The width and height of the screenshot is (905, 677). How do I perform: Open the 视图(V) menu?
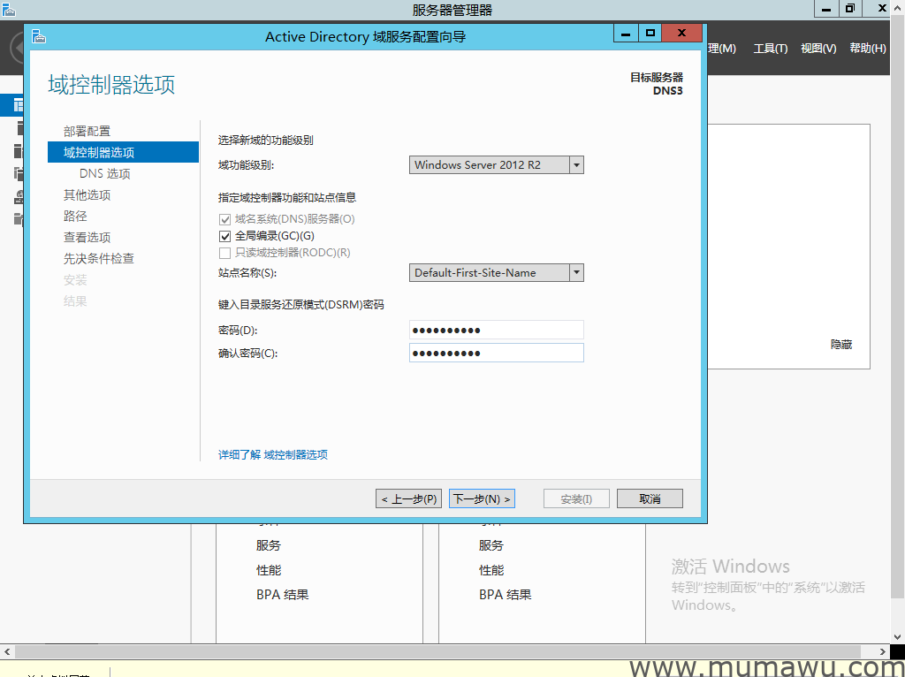coord(818,49)
